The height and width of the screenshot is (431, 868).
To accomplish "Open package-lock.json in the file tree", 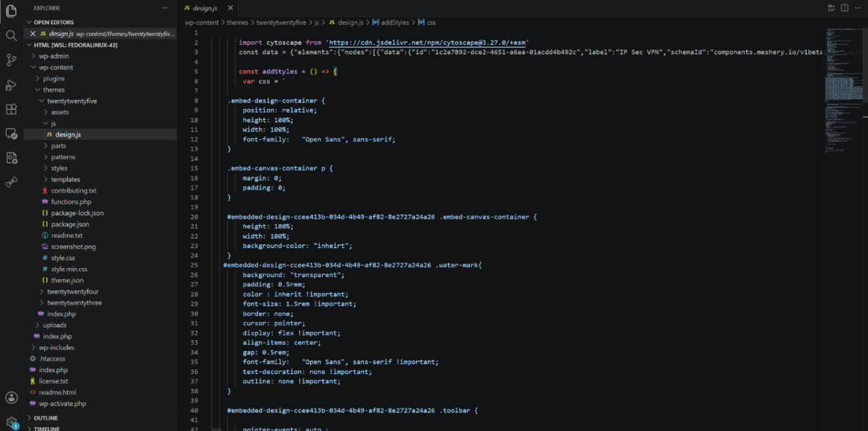I will point(78,213).
